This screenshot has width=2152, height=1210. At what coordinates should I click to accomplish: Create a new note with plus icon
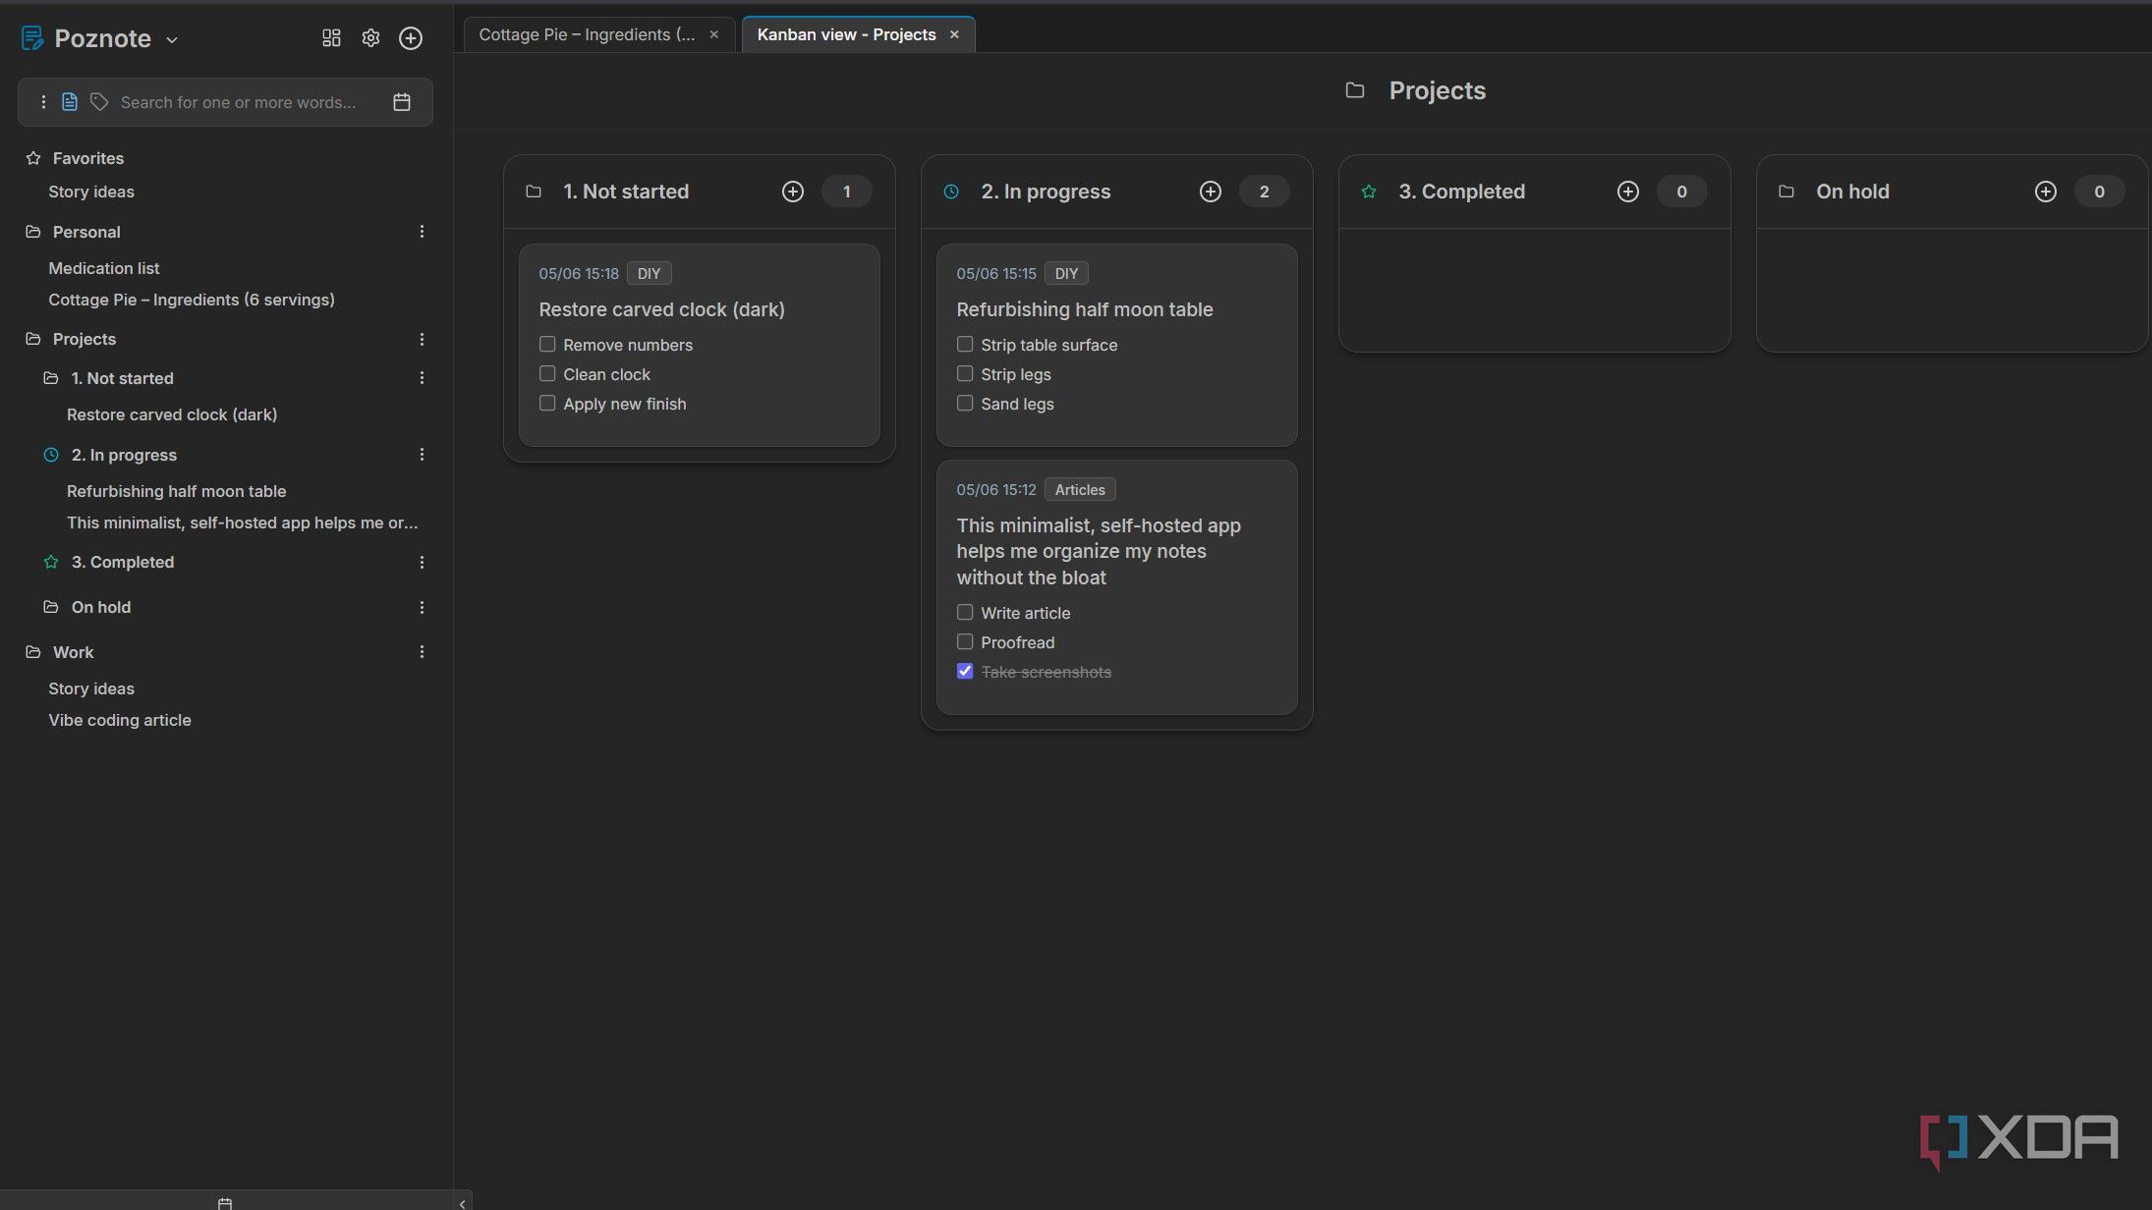pos(411,38)
